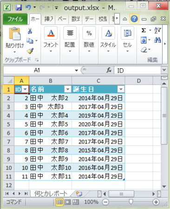Open the ID column filter dropdown
170x209 pixels.
click(25, 89)
